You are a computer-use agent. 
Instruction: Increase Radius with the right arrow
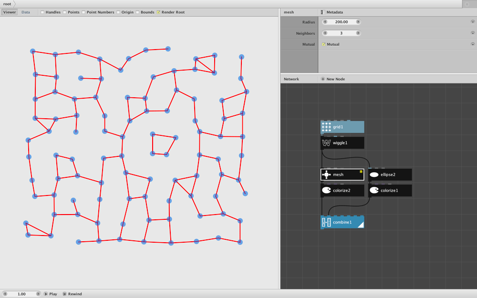358,22
